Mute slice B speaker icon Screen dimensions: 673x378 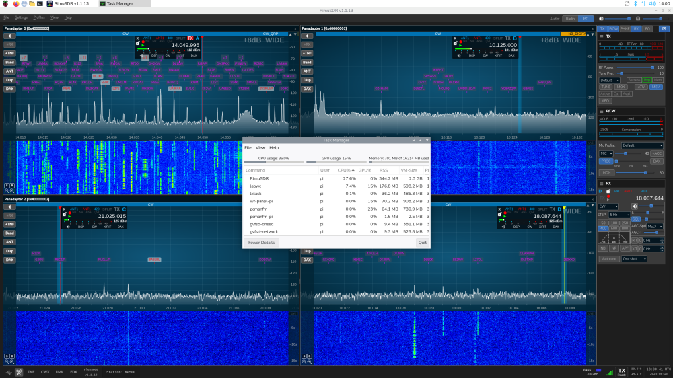click(x=459, y=56)
